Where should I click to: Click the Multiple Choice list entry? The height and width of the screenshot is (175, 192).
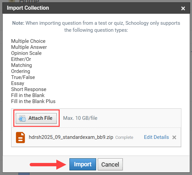28,41
